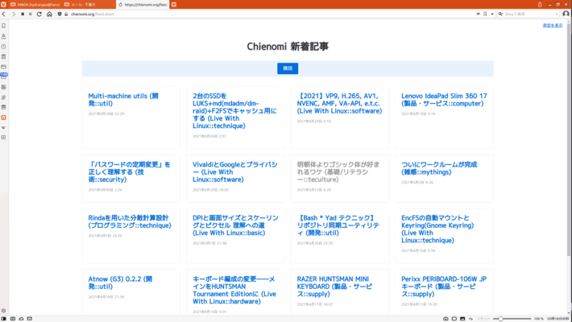
Task: Open the Contacts side panel
Action: click(4, 97)
